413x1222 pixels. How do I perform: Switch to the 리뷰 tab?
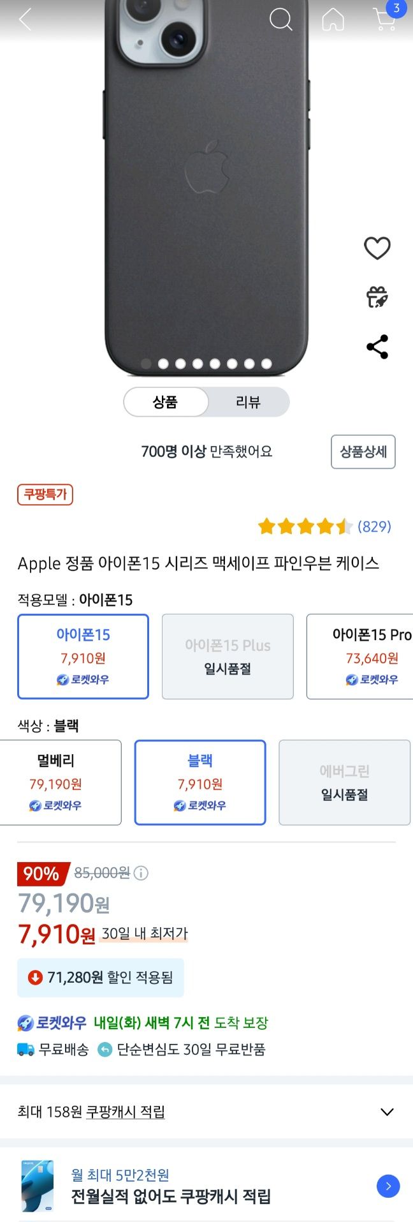coord(247,402)
